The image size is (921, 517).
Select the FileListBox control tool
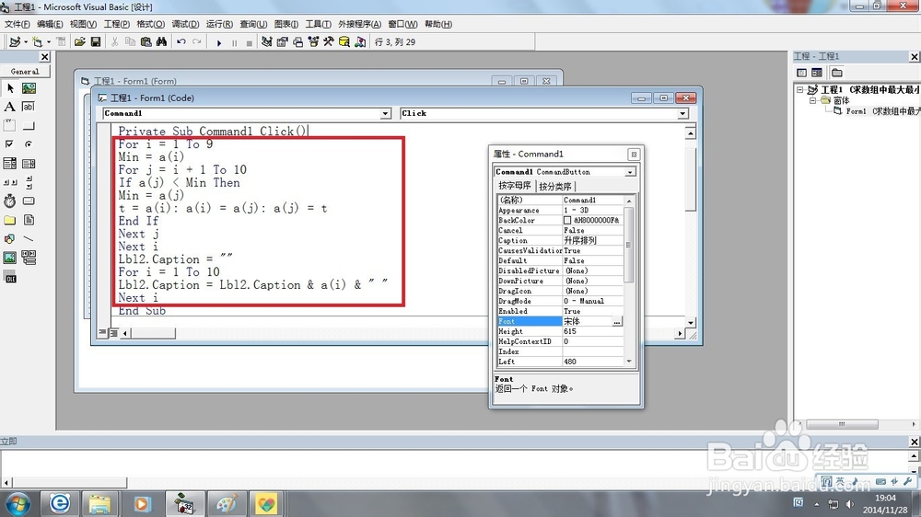(x=29, y=220)
